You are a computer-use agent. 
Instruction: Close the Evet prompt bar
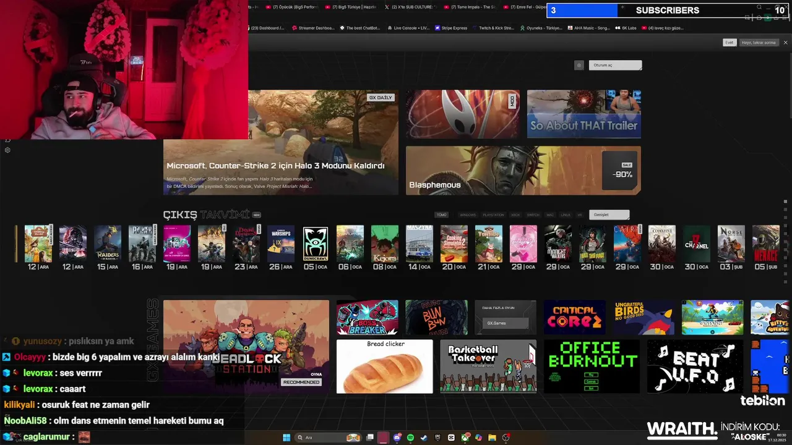click(785, 43)
